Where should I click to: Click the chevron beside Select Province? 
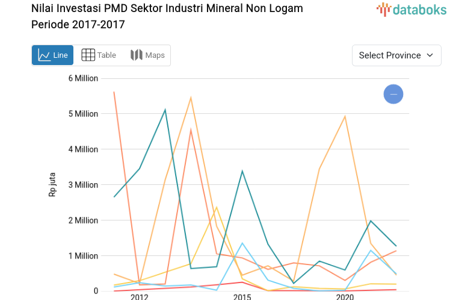point(430,55)
